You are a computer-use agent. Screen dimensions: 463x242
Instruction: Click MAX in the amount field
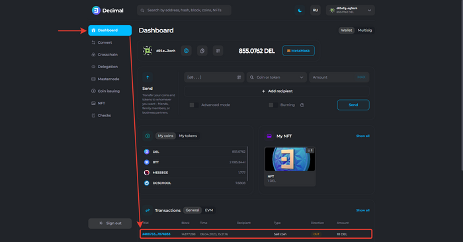361,77
